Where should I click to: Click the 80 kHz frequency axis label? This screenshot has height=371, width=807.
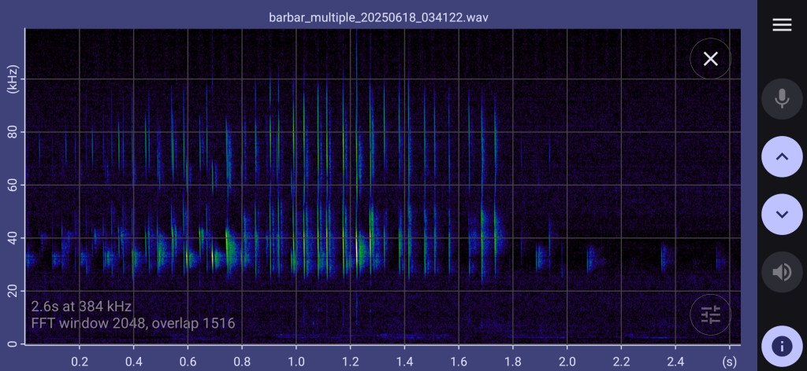click(13, 133)
